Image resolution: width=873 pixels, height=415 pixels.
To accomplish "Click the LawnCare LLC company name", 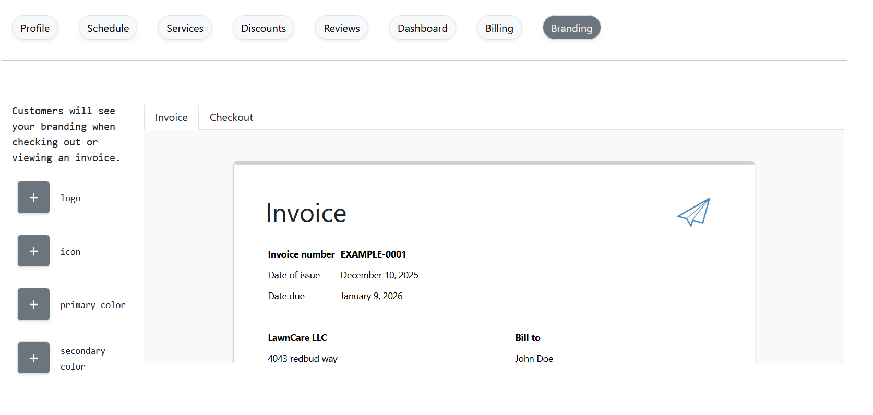I will coord(297,337).
